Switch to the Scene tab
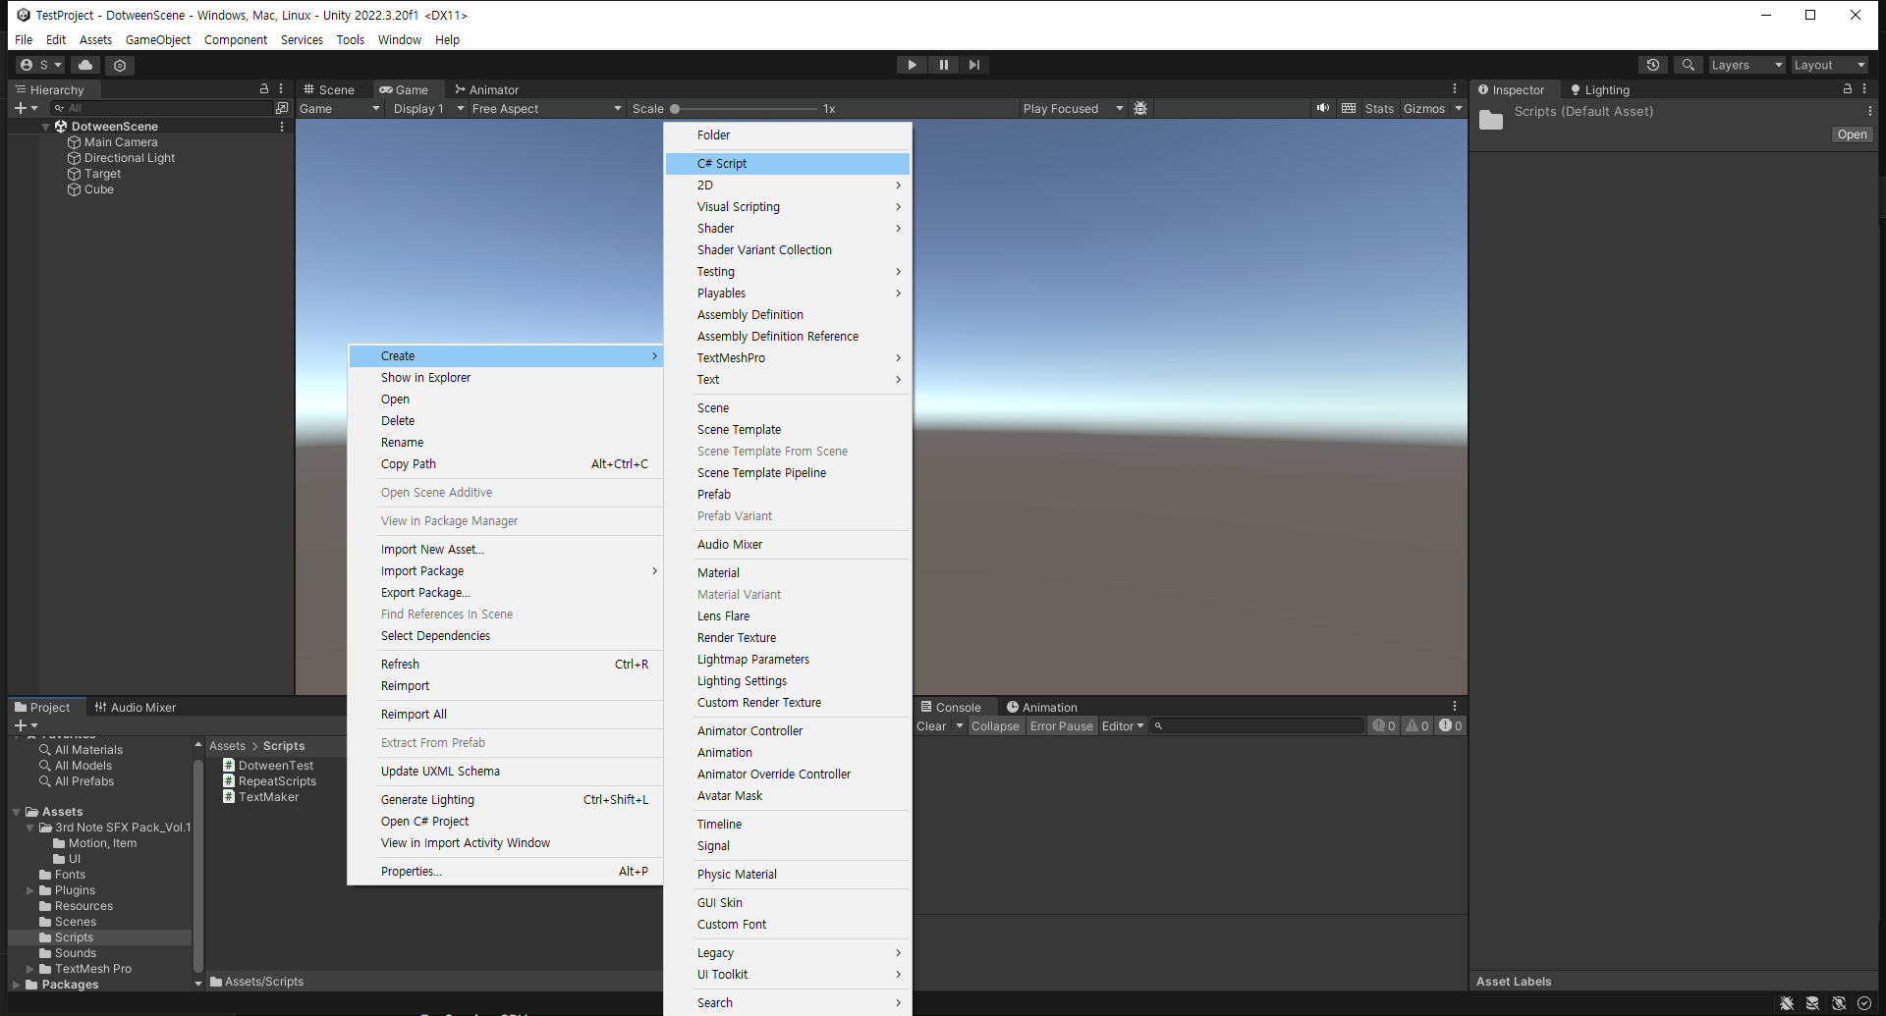This screenshot has width=1886, height=1016. 329,89
